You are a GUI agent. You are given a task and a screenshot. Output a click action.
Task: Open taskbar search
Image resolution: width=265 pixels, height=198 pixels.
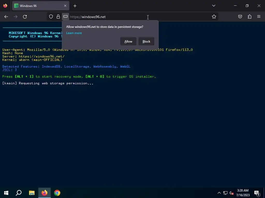(19, 193)
